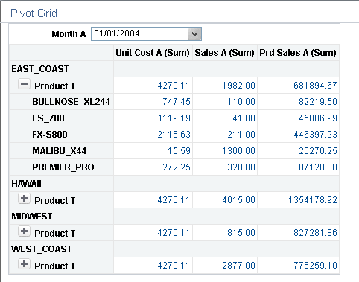Open MALIBU_X44 sales value 1300.00

[238, 151]
